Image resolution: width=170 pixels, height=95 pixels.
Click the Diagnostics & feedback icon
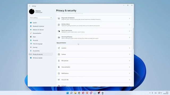coord(59,18)
